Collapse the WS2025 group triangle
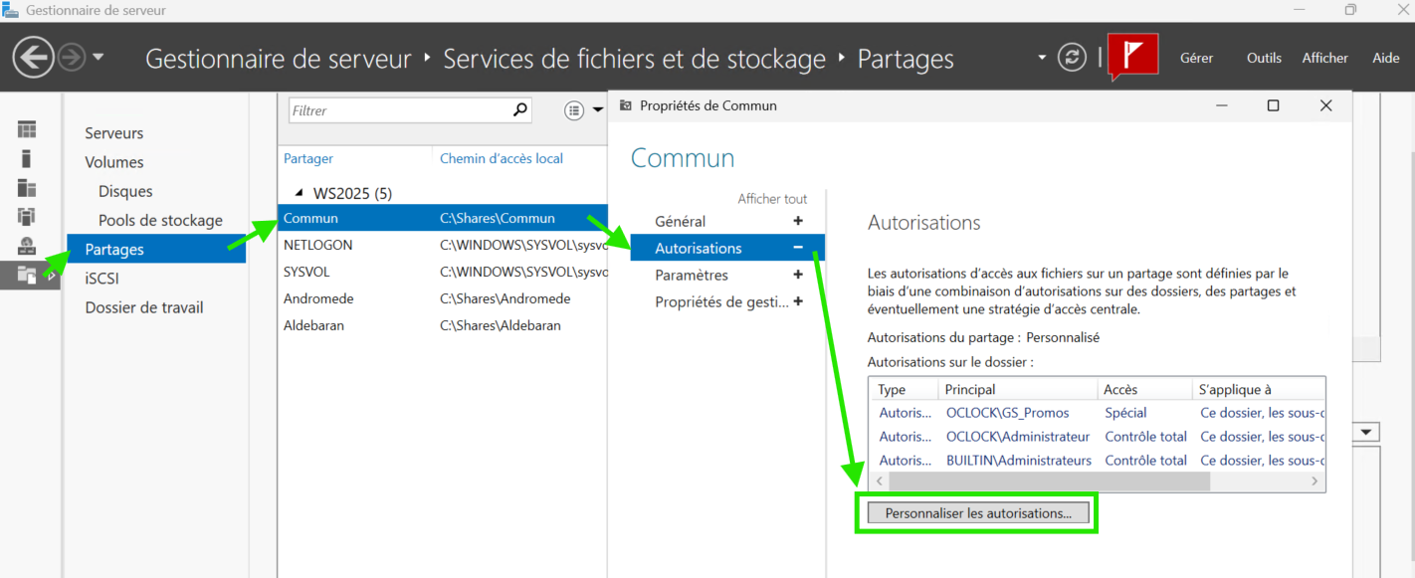 point(299,192)
